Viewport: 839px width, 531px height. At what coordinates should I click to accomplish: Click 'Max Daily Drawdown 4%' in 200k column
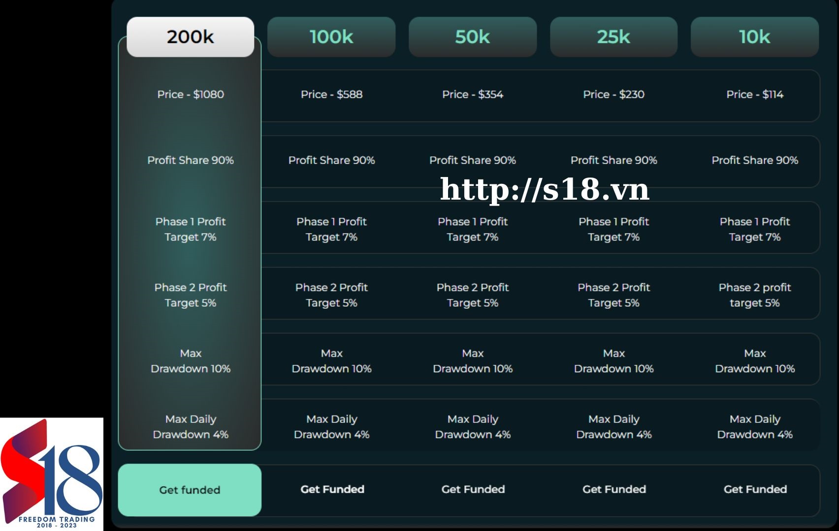(190, 427)
